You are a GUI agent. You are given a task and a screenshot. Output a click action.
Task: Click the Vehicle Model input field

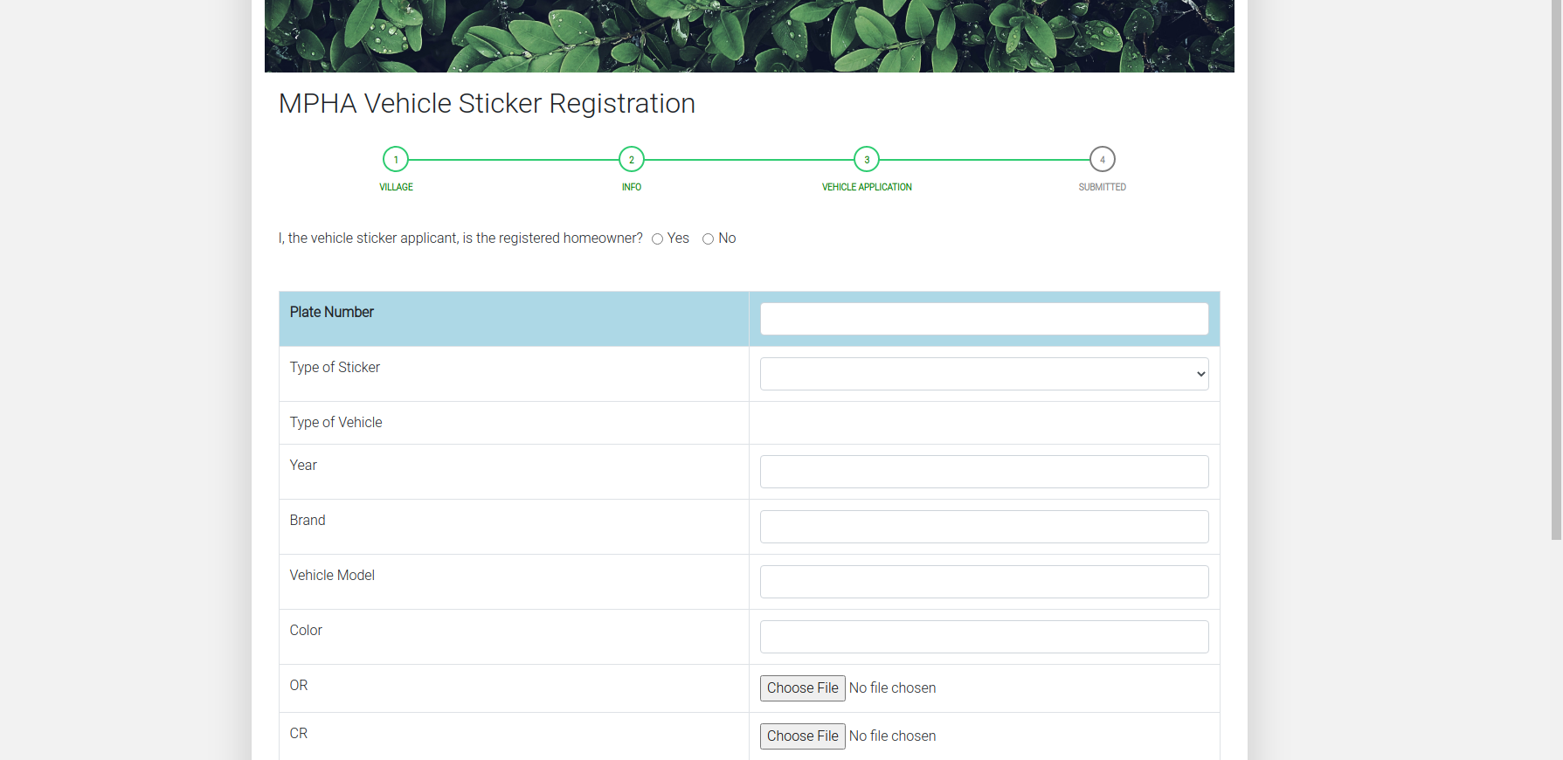985,582
